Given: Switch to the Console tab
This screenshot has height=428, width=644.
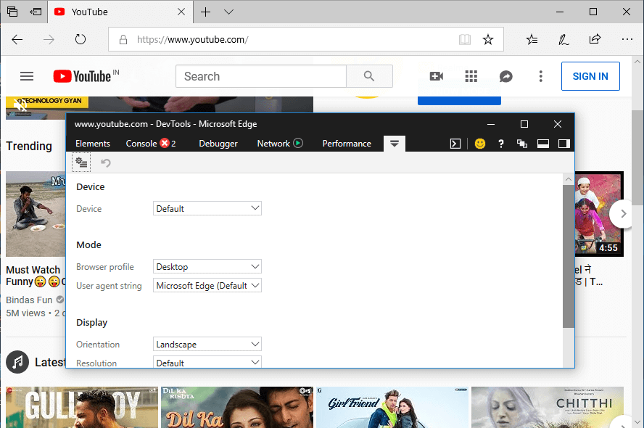Looking at the screenshot, I should (x=141, y=144).
